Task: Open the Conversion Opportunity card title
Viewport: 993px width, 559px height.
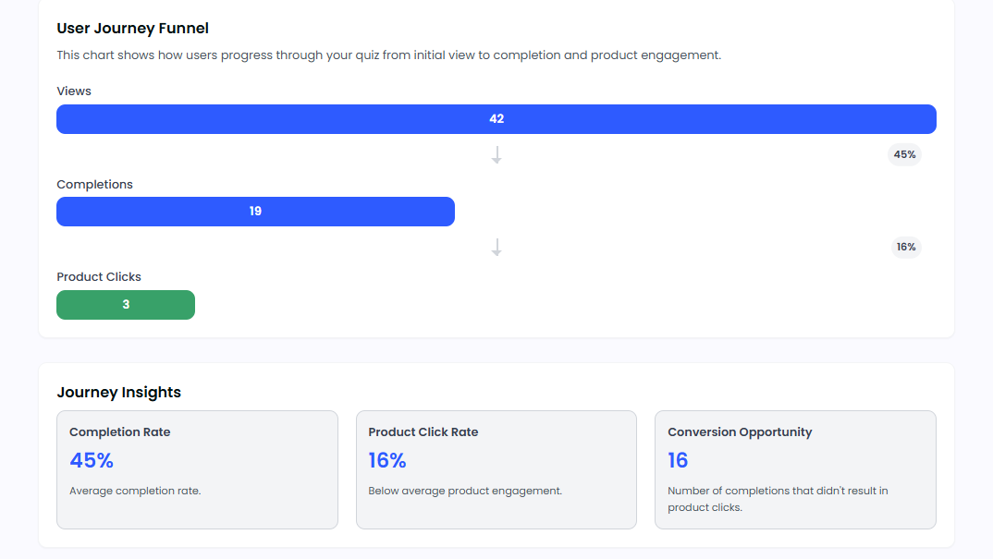Action: click(740, 432)
